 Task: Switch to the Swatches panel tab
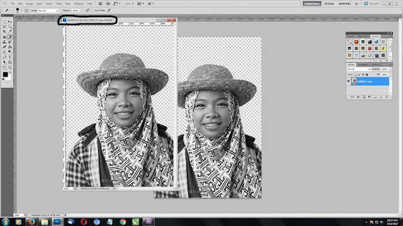364,36
